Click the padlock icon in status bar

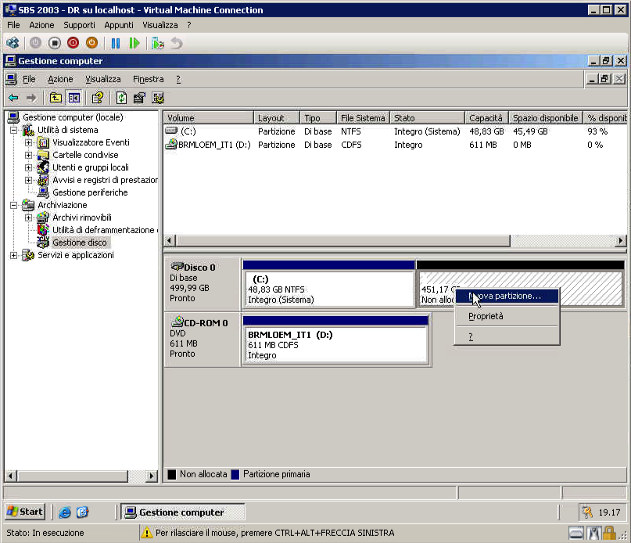pos(609,533)
